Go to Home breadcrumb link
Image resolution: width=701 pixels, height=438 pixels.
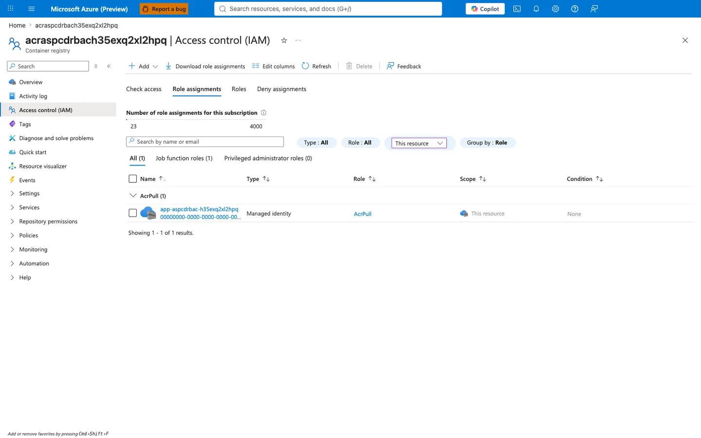(17, 25)
